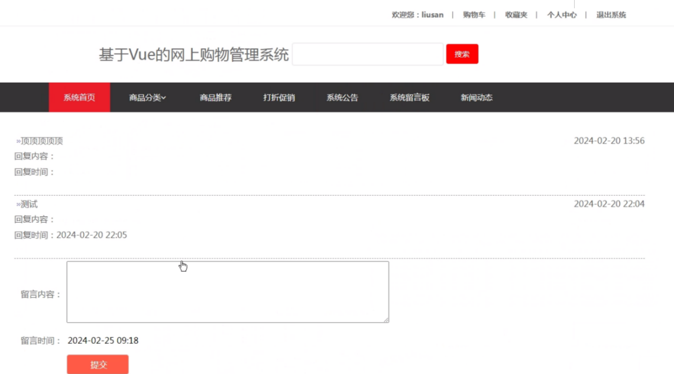The height and width of the screenshot is (374, 674).
Task: Click the 留言时间 field label
Action: click(40, 341)
